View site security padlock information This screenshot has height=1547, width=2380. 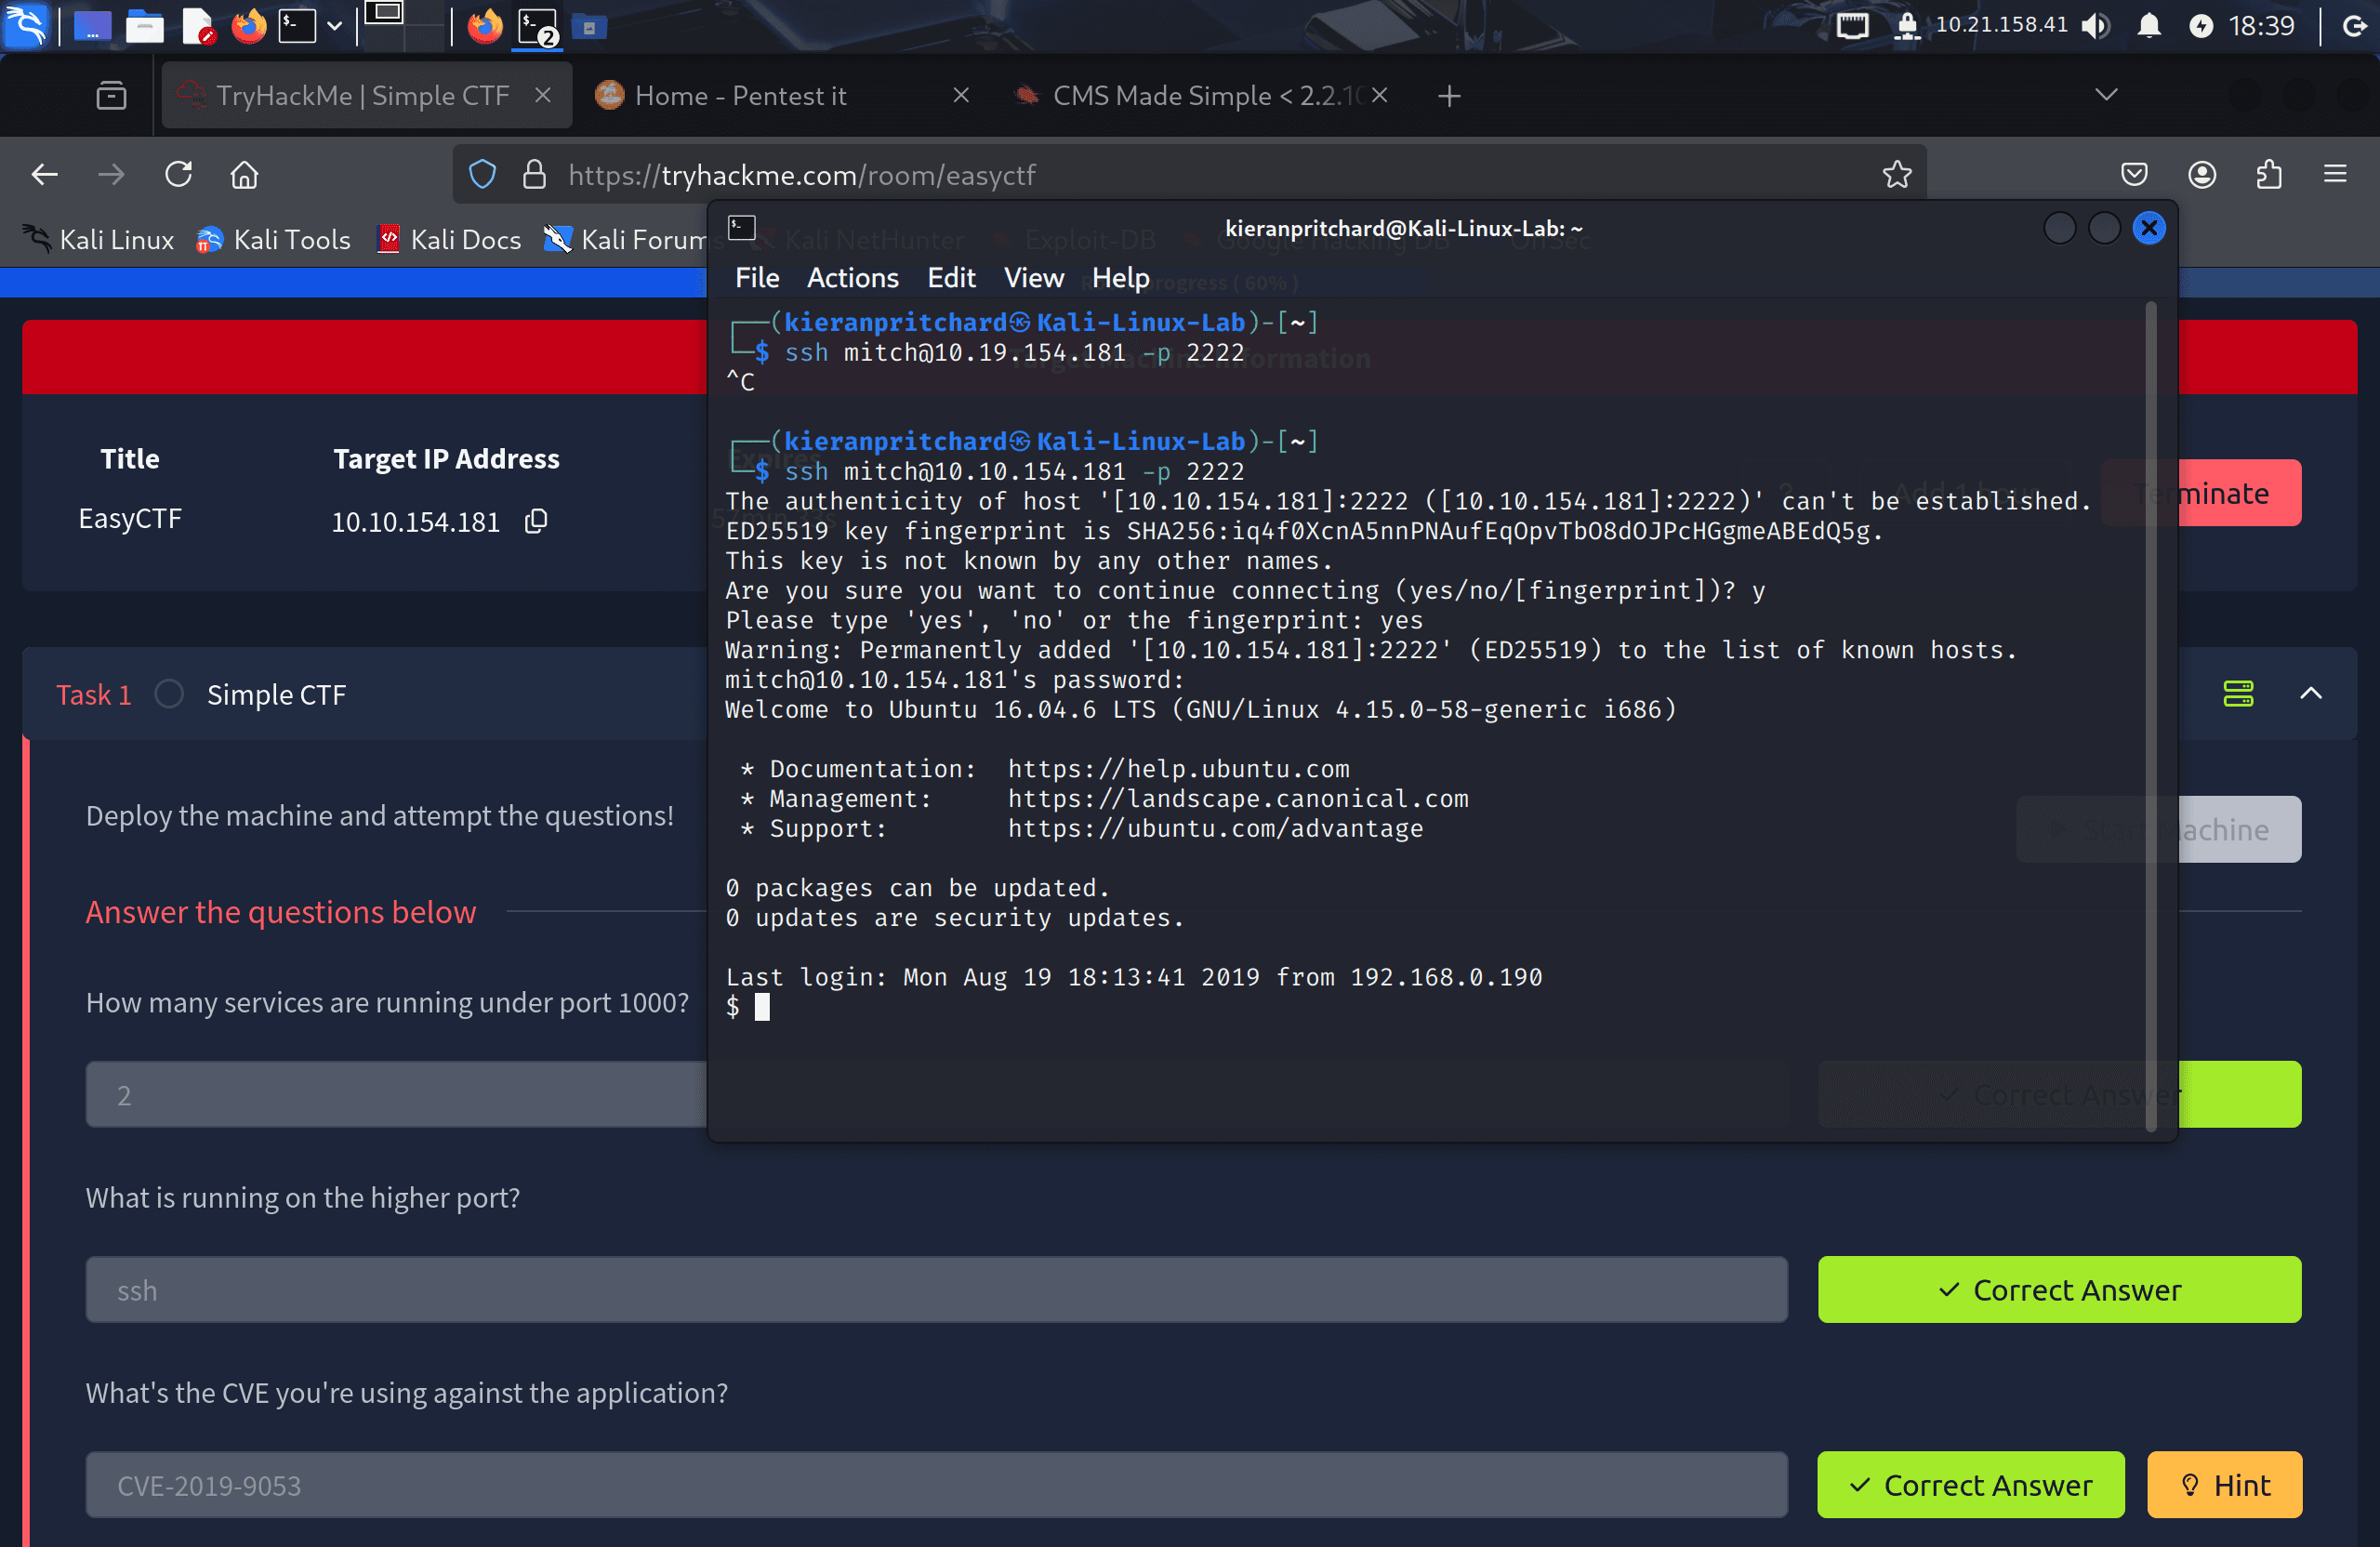click(x=535, y=175)
